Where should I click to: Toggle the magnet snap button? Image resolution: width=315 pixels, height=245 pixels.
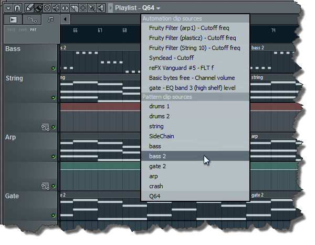coord(17,8)
